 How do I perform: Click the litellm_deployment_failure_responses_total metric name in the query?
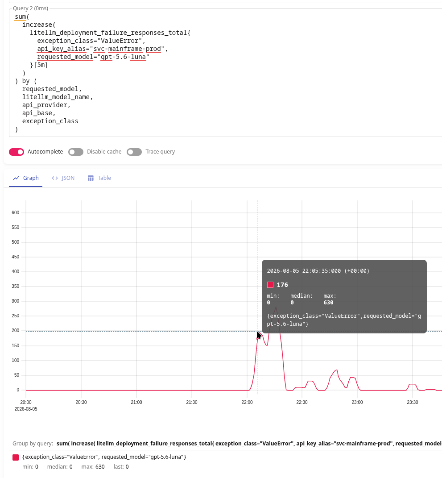(x=108, y=33)
